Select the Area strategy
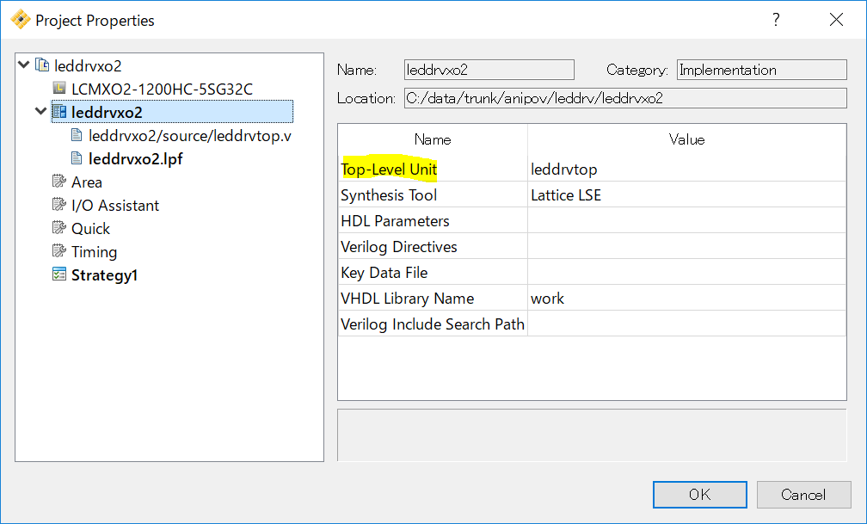Screen dimensions: 867x524 [87, 182]
